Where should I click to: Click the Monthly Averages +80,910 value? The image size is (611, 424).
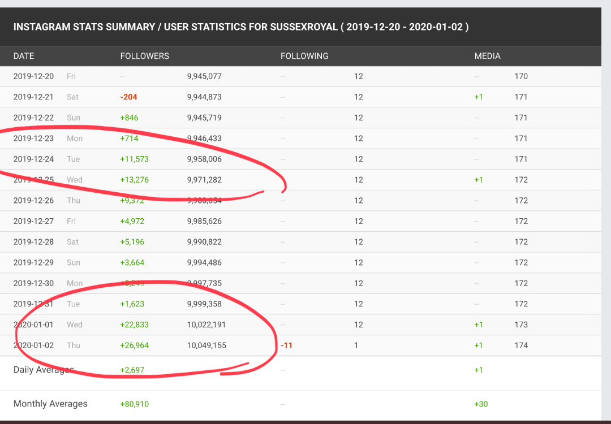(135, 404)
